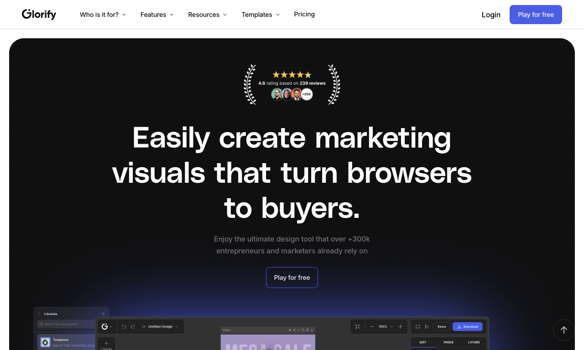
Task: Click the undo arrow in the editor
Action: pyautogui.click(x=124, y=326)
